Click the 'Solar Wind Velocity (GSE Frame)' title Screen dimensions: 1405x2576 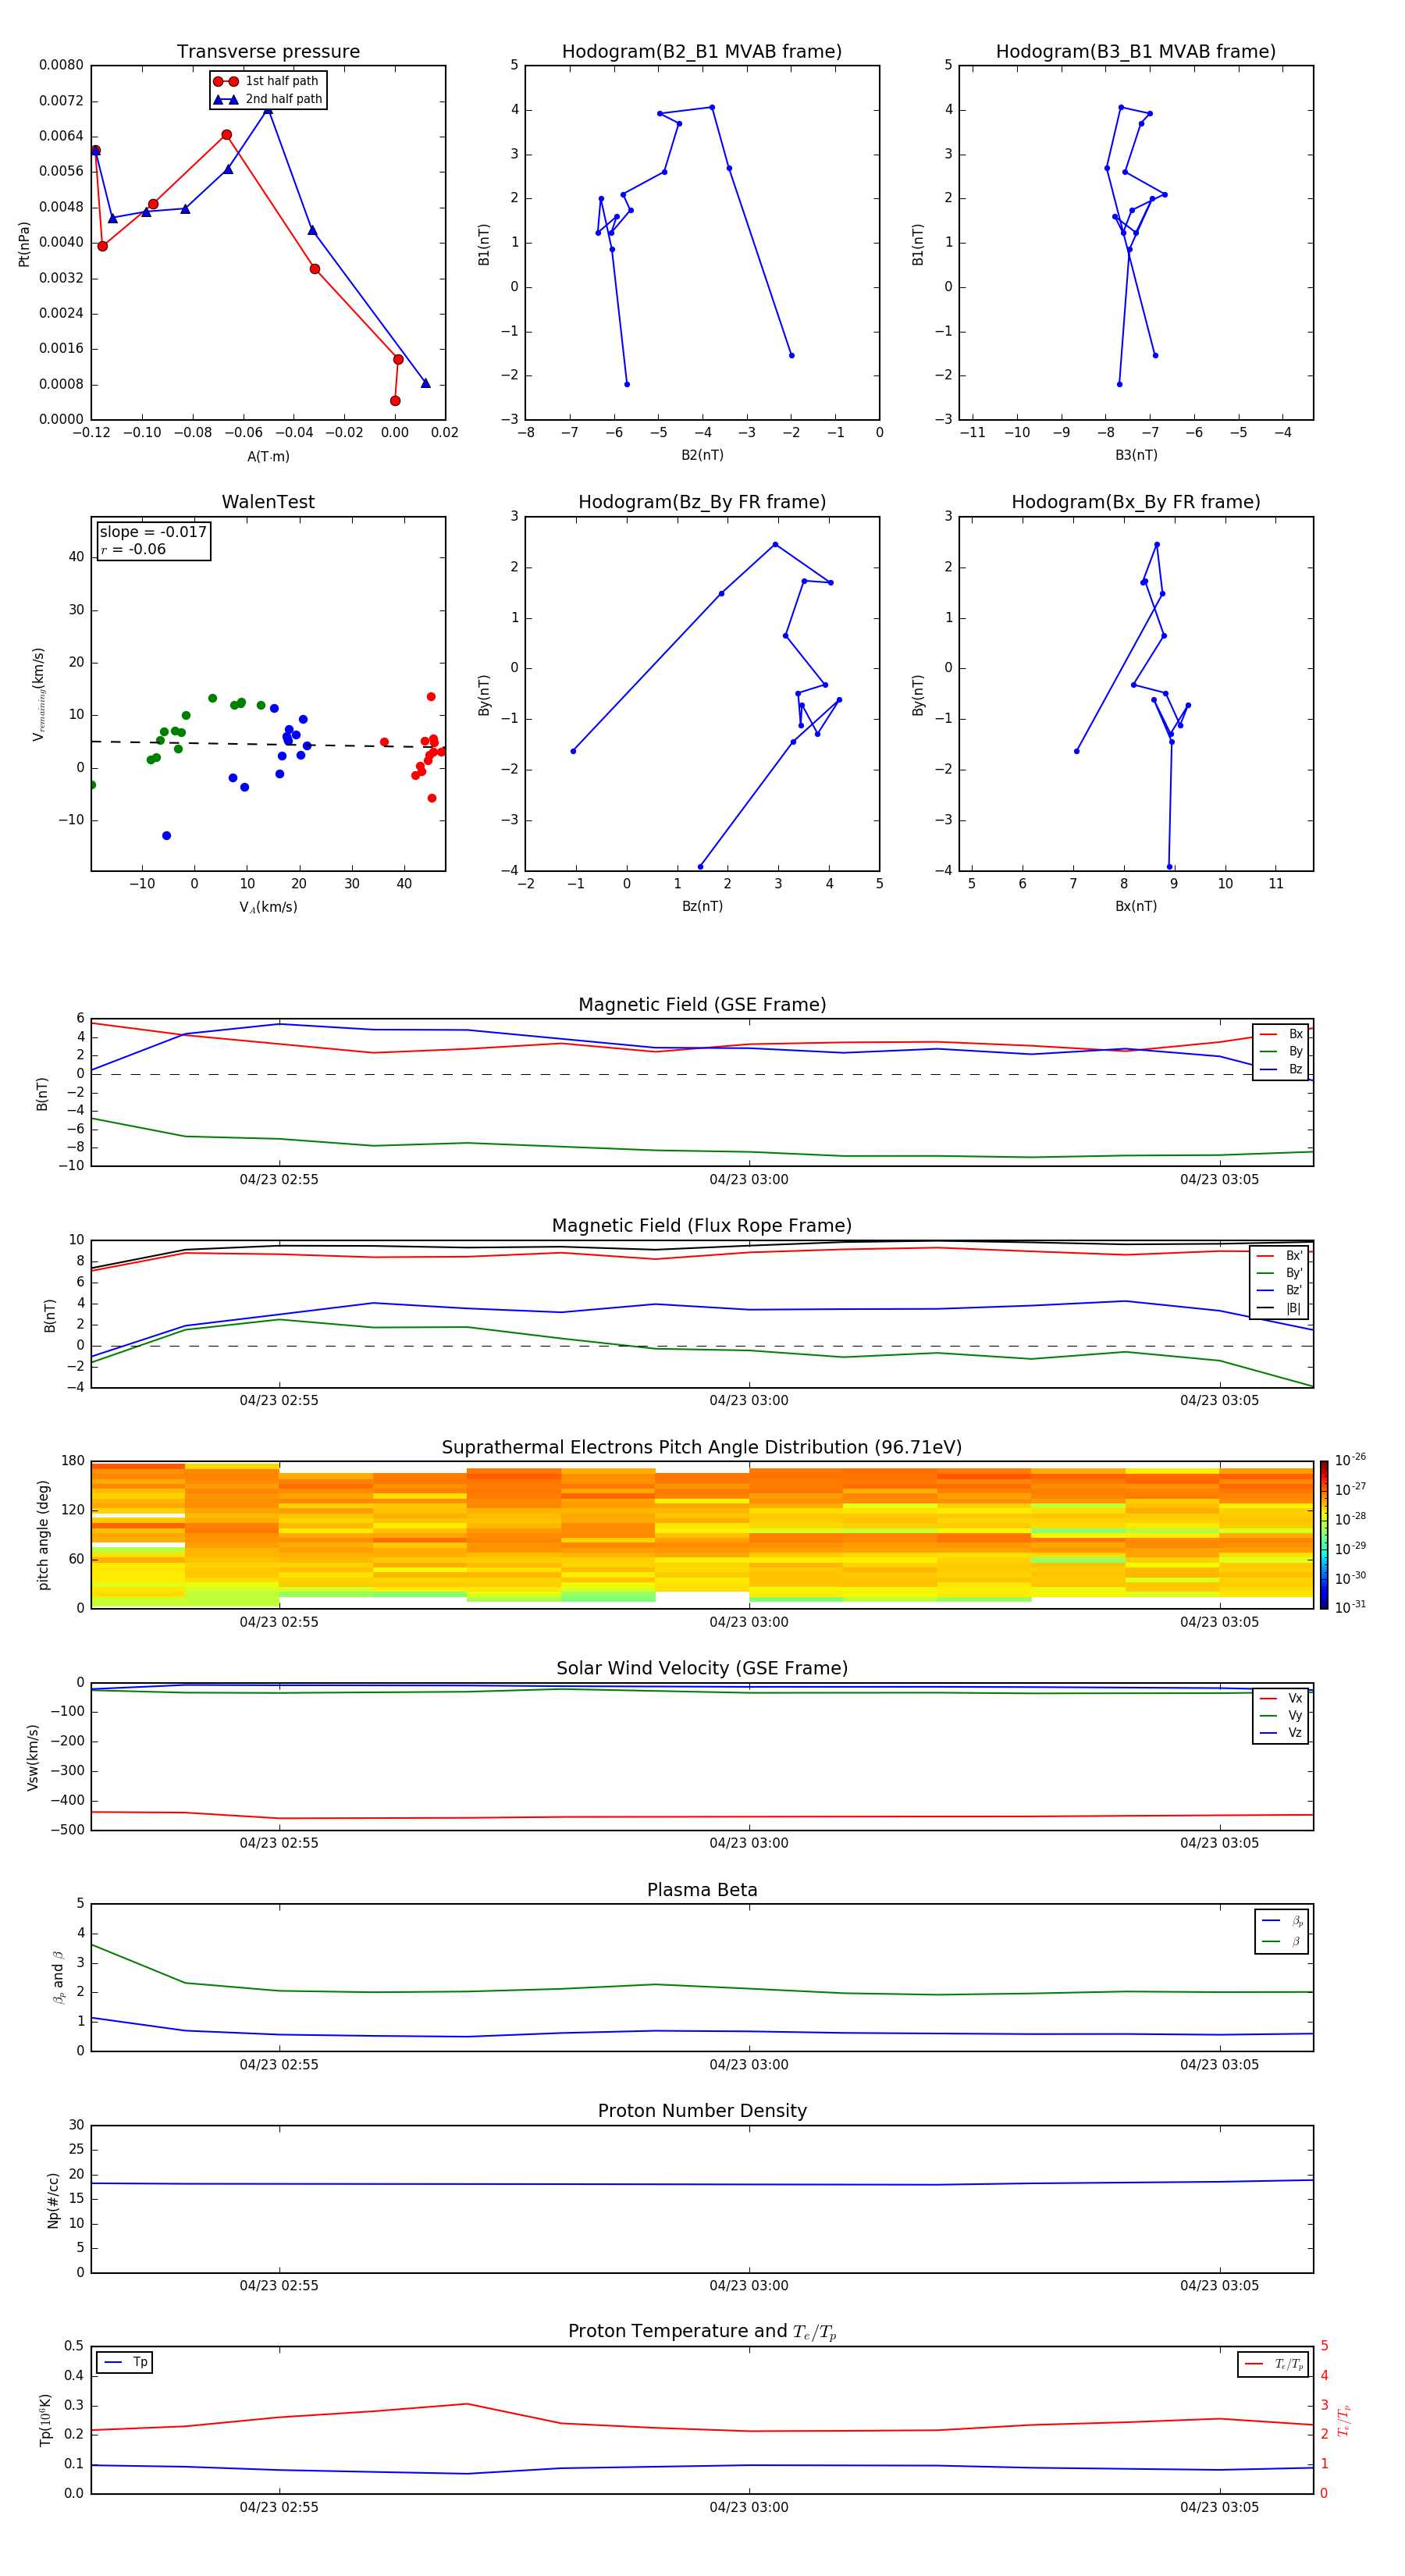pyautogui.click(x=702, y=1669)
